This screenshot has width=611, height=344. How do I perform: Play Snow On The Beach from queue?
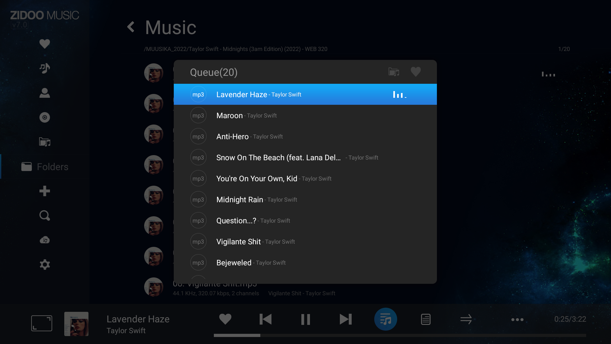[305, 157]
